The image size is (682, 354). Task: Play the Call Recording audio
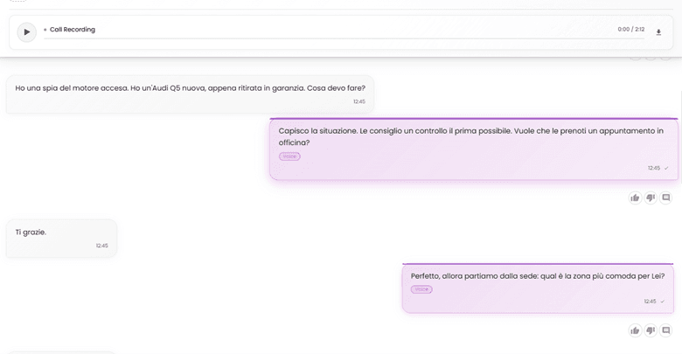[26, 31]
